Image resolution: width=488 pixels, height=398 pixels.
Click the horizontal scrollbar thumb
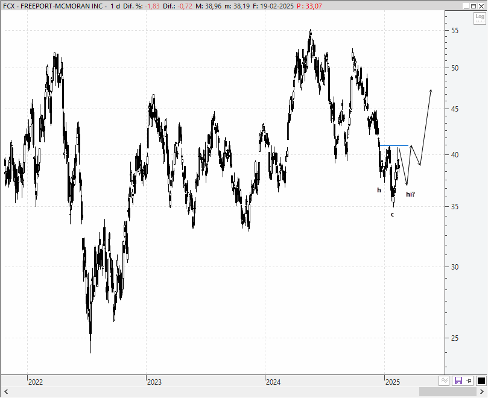448,391
